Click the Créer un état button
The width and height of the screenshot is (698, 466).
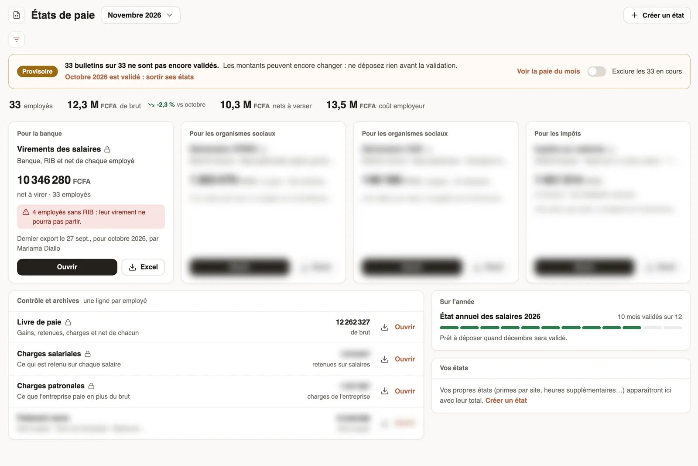657,15
